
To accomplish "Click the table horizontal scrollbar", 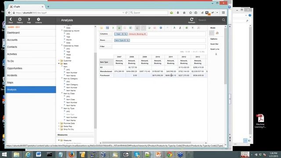I will (x=146, y=143).
